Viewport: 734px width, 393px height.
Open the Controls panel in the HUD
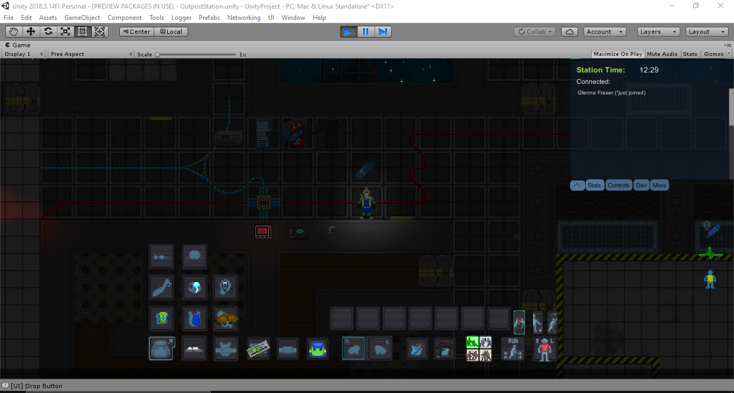[x=618, y=185]
